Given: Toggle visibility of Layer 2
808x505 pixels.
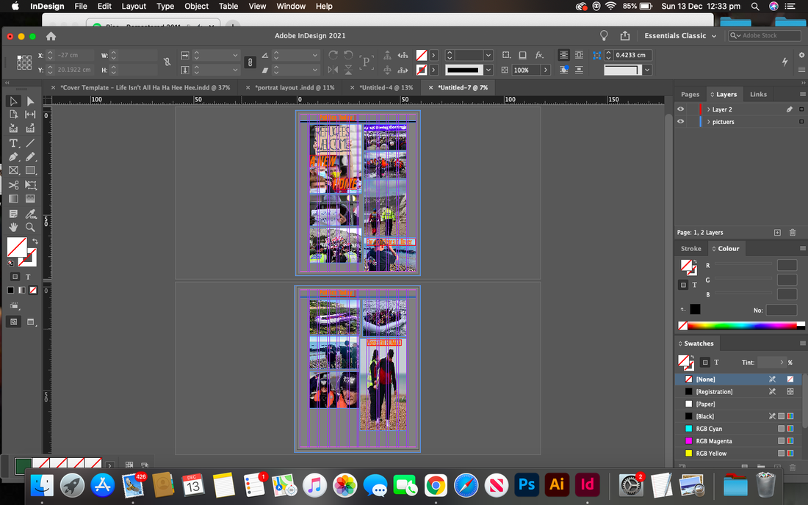Looking at the screenshot, I should pos(681,109).
